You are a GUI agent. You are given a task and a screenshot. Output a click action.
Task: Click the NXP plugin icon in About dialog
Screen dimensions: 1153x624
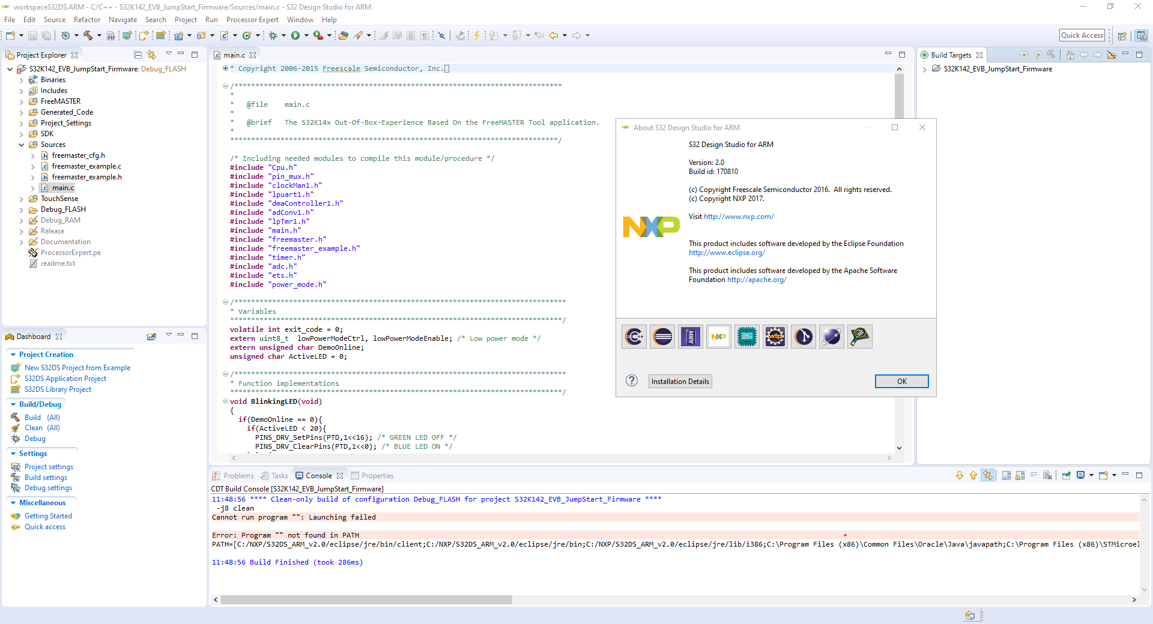tap(719, 337)
